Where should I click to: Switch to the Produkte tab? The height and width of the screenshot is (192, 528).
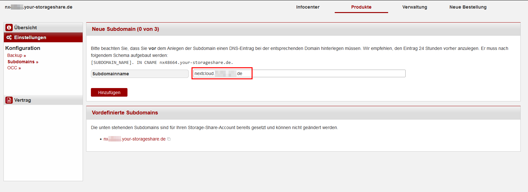point(361,7)
